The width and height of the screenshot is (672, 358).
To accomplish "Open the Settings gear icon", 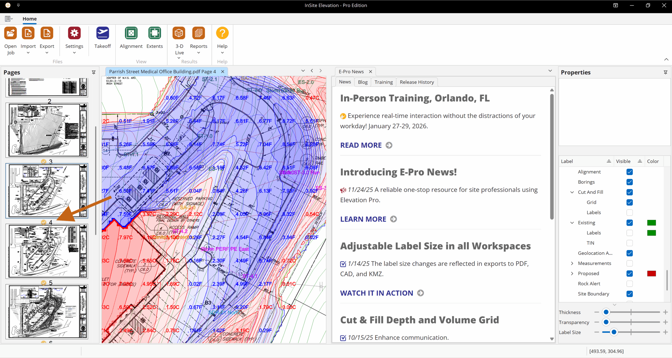I will click(74, 33).
